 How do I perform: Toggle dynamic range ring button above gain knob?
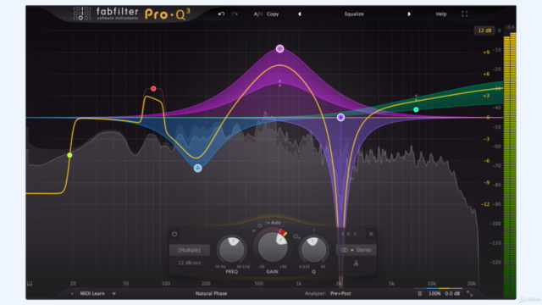tap(260, 225)
